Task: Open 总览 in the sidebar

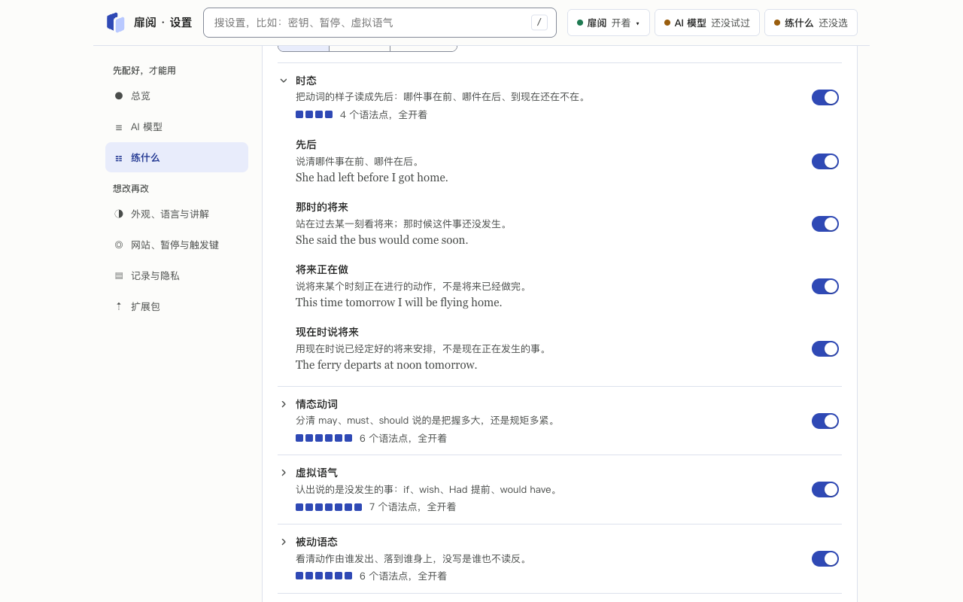Action: [x=177, y=96]
